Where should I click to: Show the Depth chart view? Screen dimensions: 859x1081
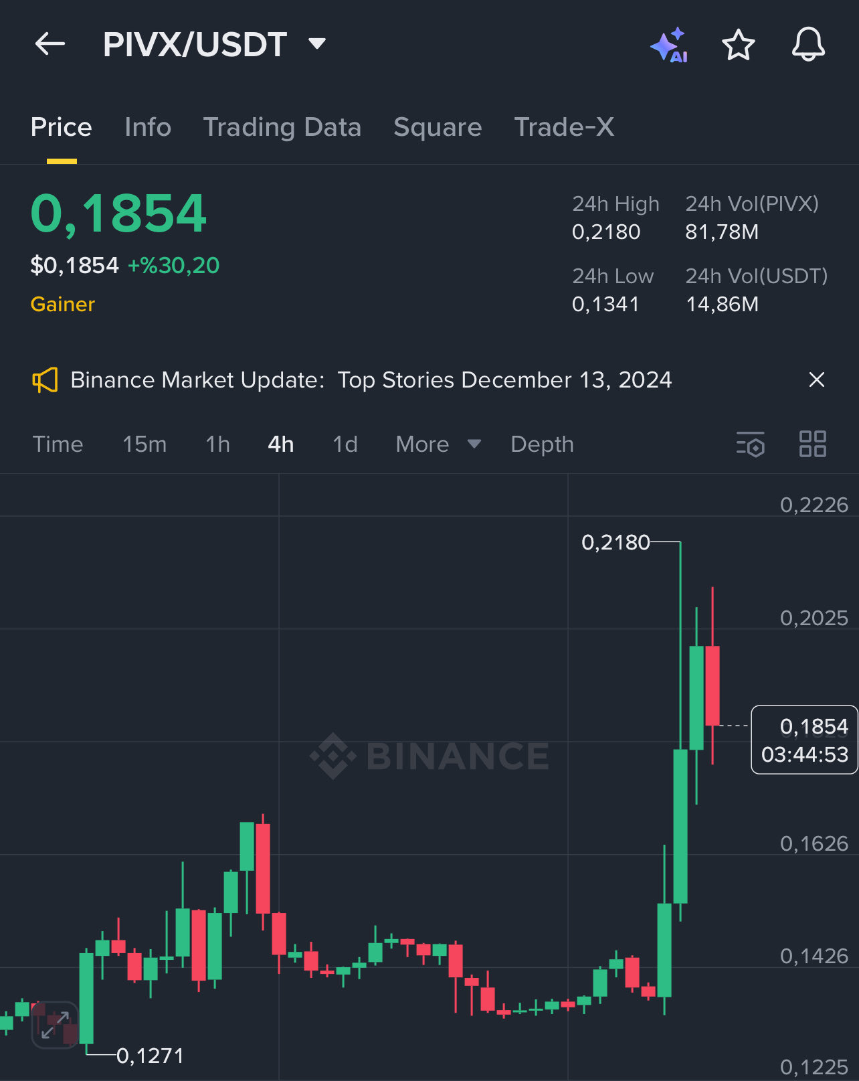(542, 444)
